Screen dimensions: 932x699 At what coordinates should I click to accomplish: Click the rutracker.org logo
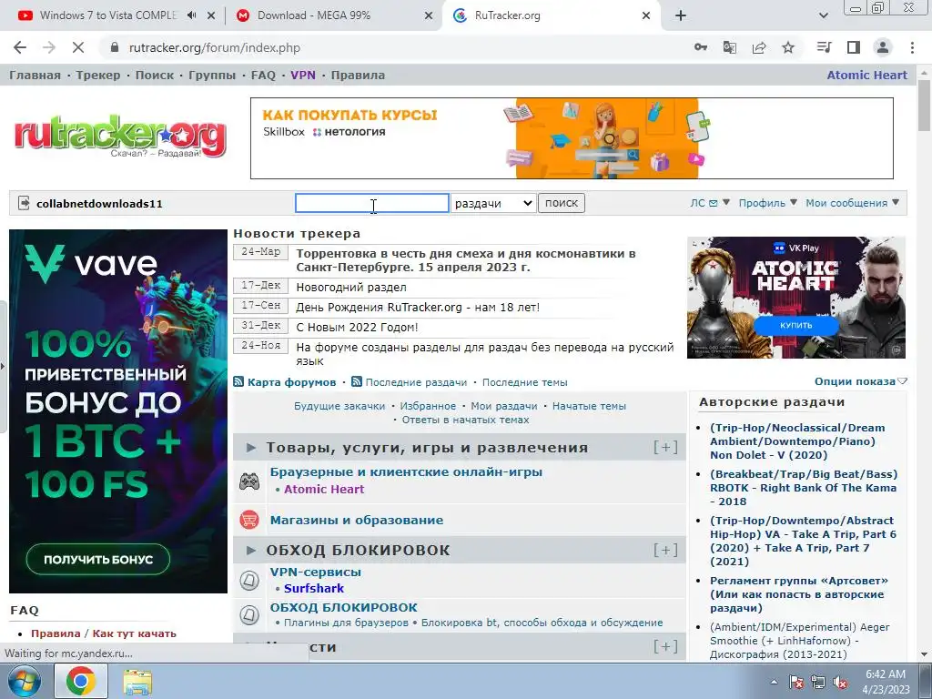[x=120, y=137]
